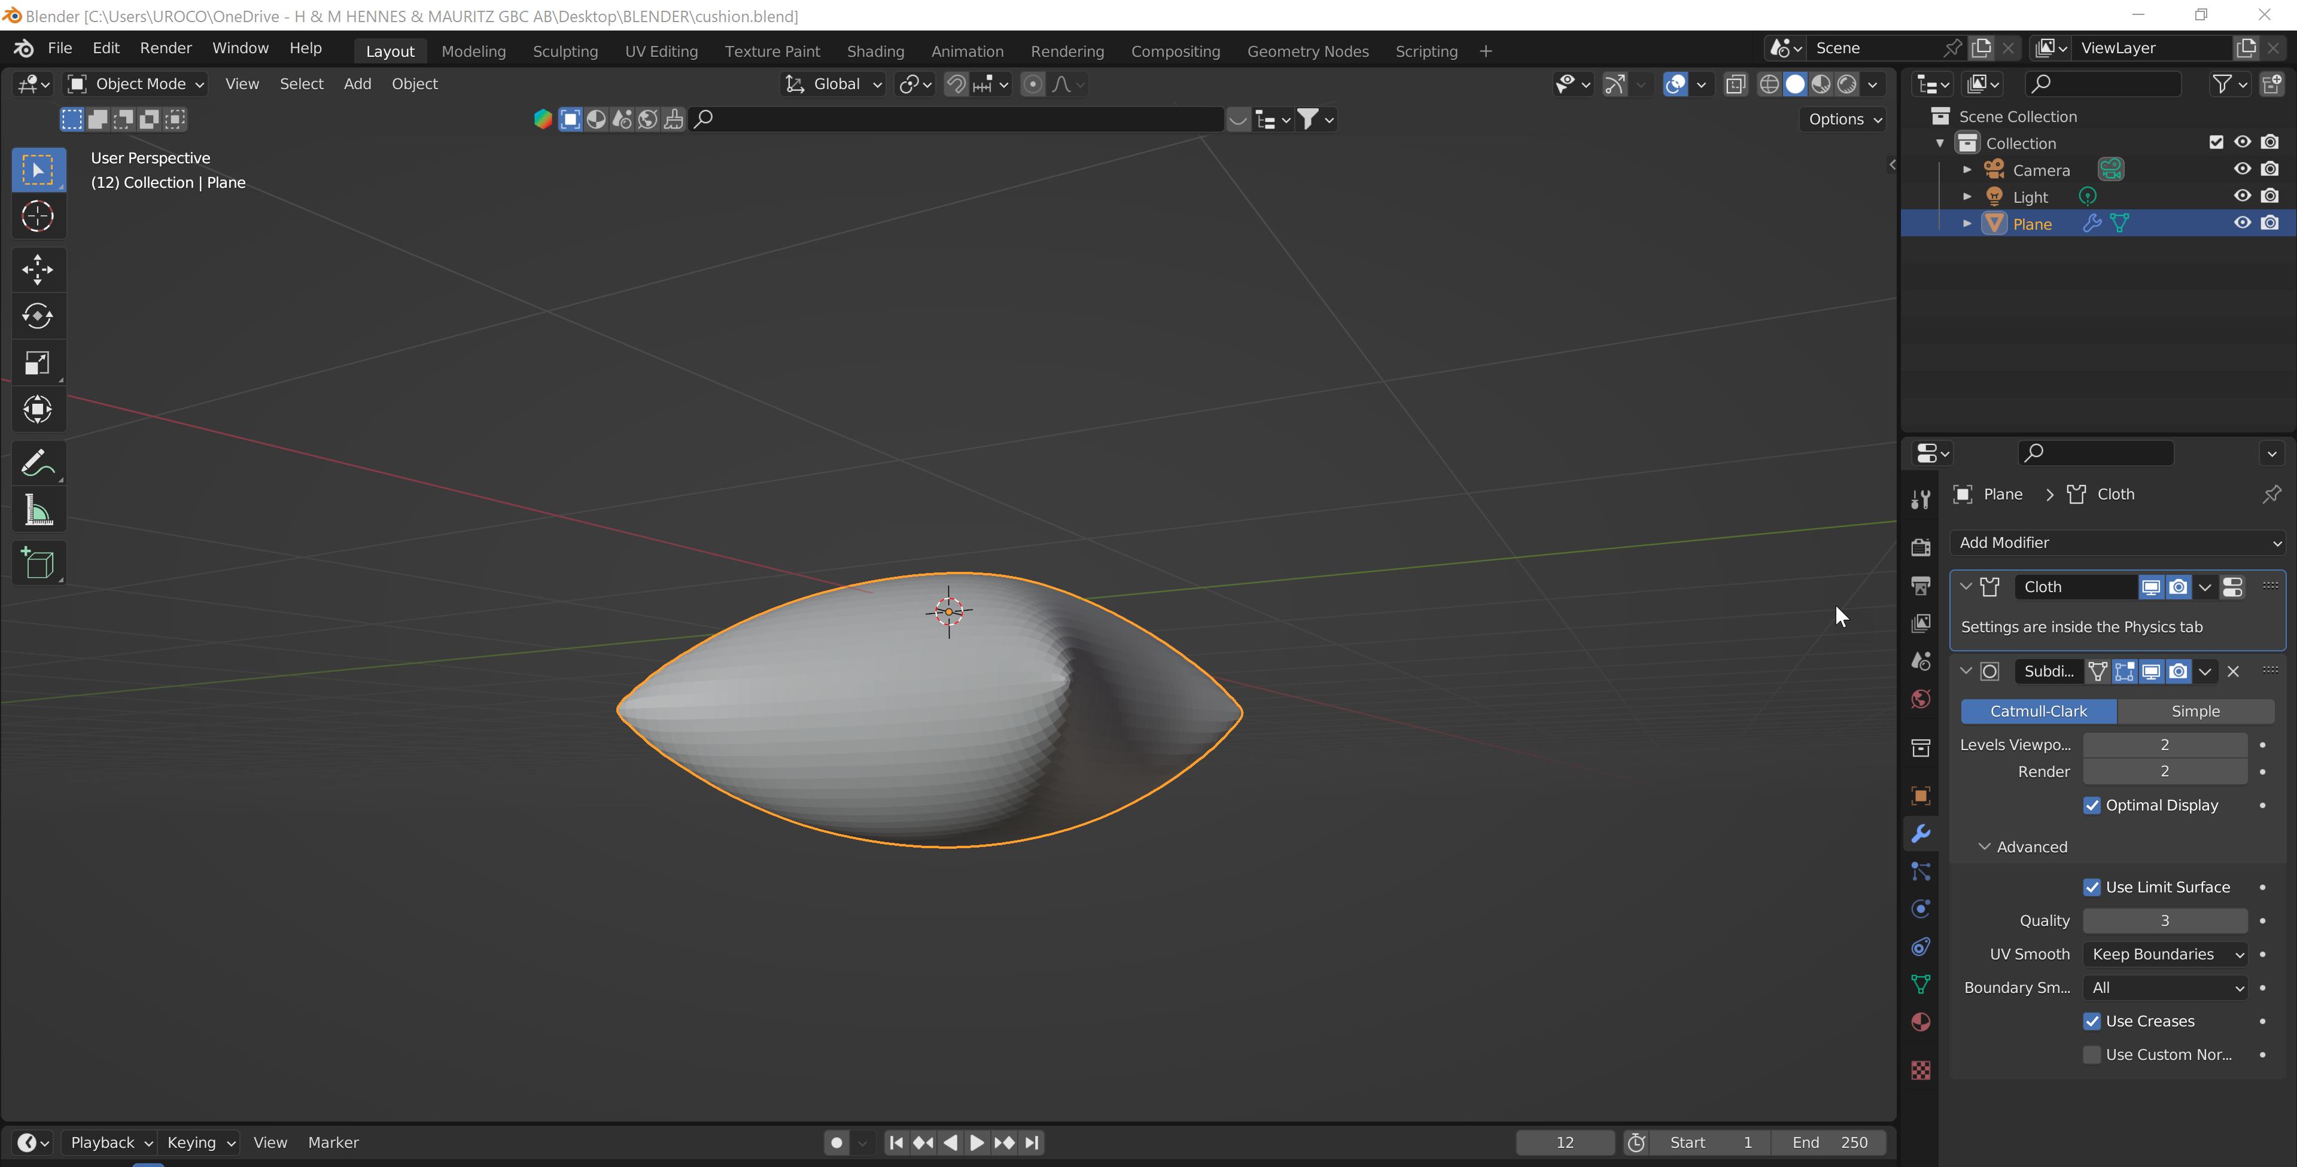The image size is (2297, 1167).
Task: Open the Render menu
Action: point(165,47)
